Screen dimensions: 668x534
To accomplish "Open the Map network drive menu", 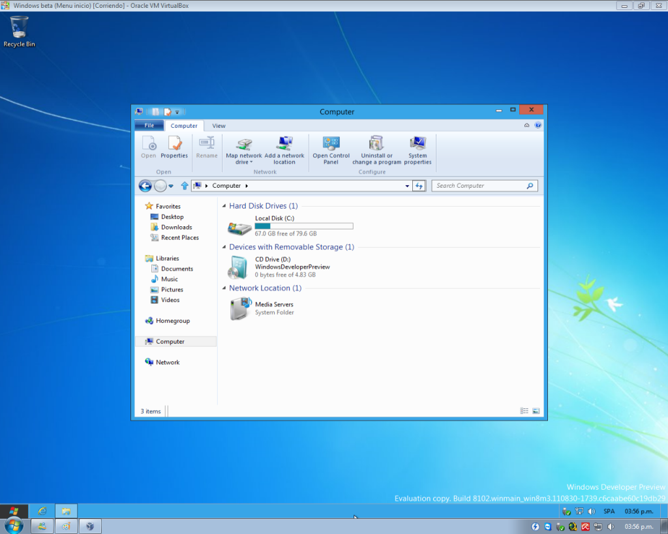I will click(244, 151).
